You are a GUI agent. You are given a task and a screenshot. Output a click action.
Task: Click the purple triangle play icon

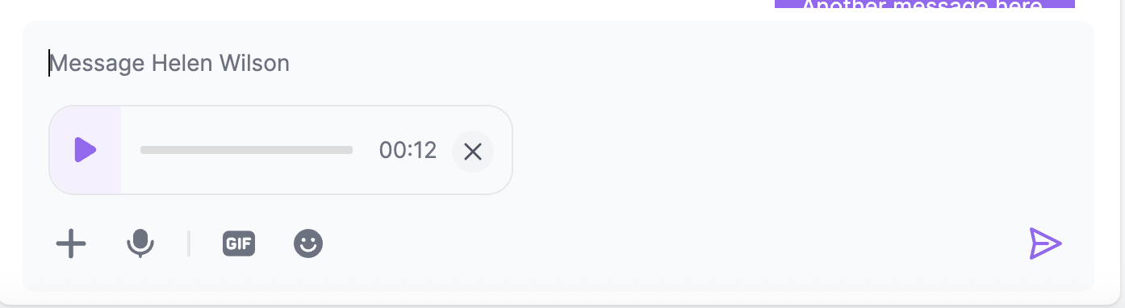[86, 150]
